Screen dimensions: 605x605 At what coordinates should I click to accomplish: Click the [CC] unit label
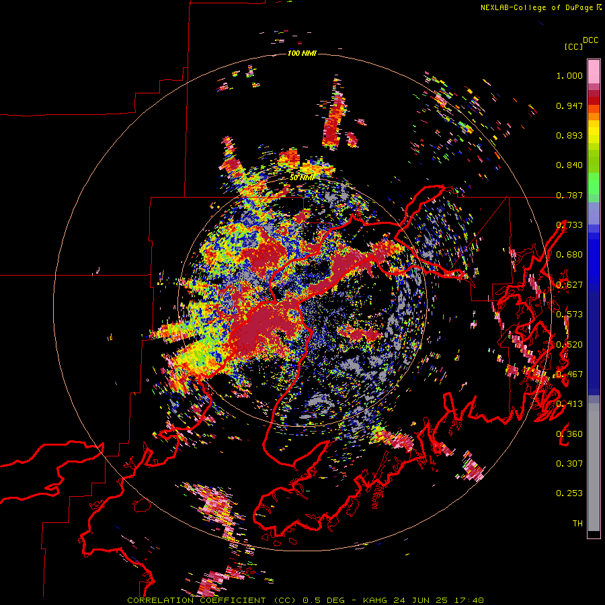pyautogui.click(x=573, y=46)
